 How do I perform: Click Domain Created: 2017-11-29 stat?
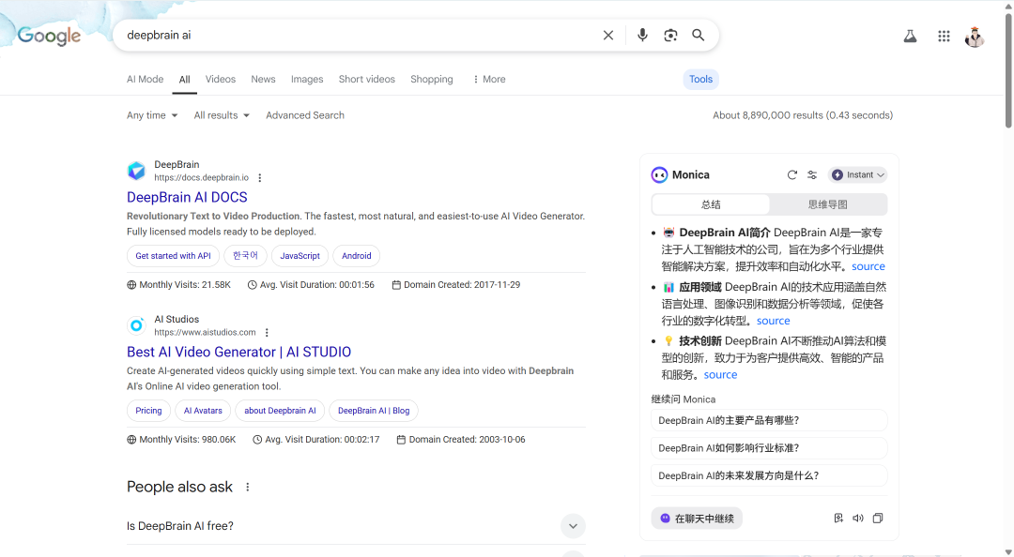point(456,285)
